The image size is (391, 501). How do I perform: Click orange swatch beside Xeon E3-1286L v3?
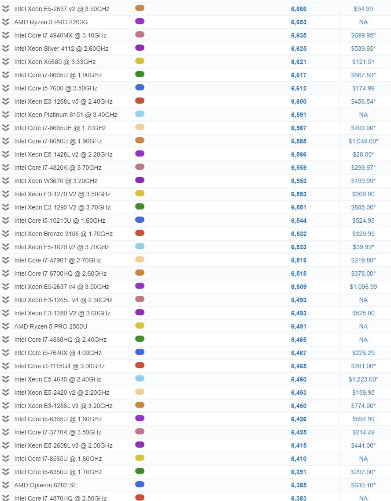[140, 405]
